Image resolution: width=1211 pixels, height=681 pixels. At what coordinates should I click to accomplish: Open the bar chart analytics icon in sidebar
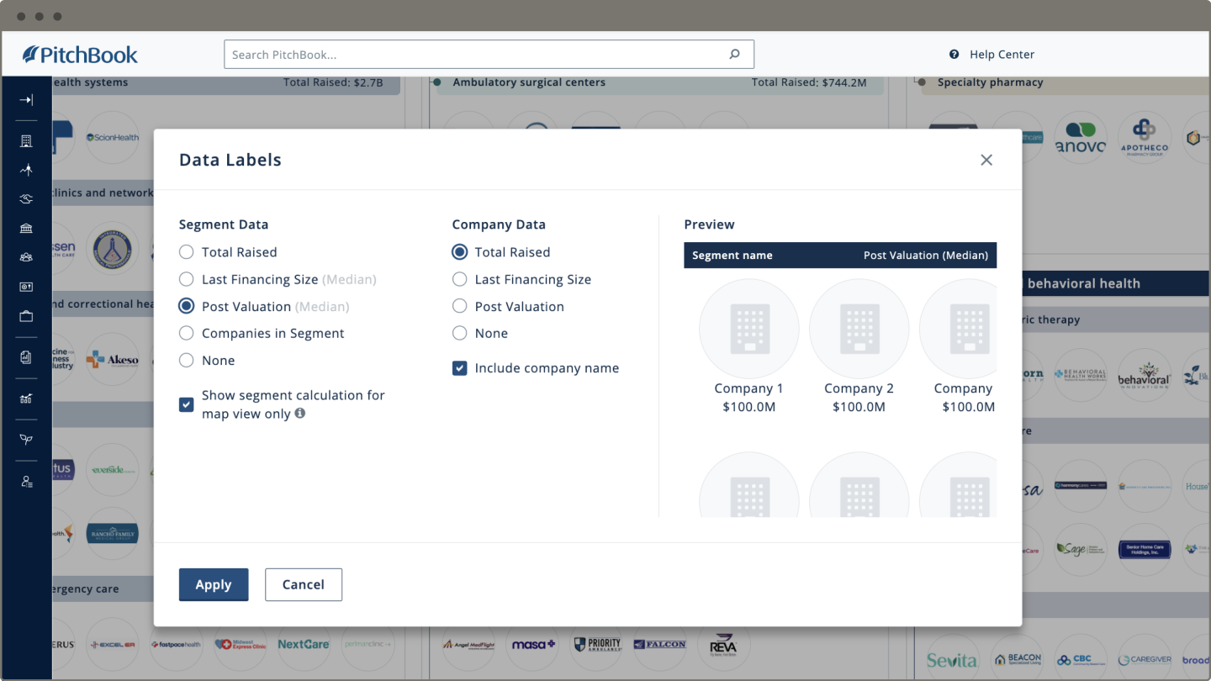26,399
